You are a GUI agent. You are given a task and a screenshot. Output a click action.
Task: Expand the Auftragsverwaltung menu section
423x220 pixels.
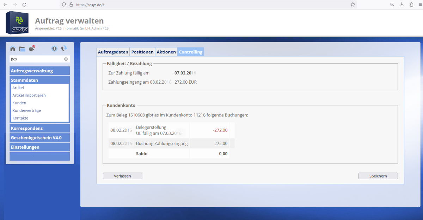(x=39, y=71)
